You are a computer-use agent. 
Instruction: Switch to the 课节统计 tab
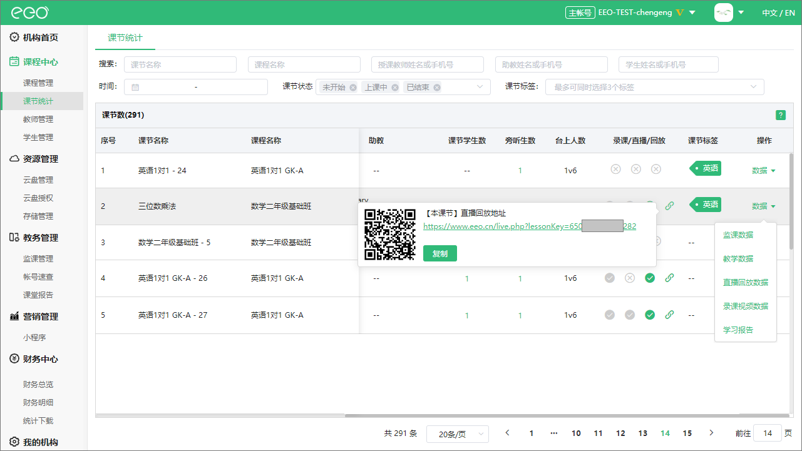click(125, 38)
